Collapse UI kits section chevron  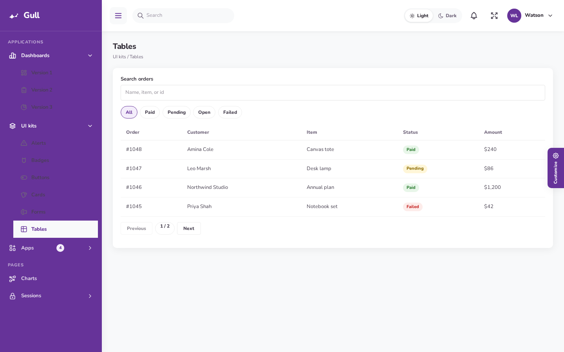click(x=90, y=126)
